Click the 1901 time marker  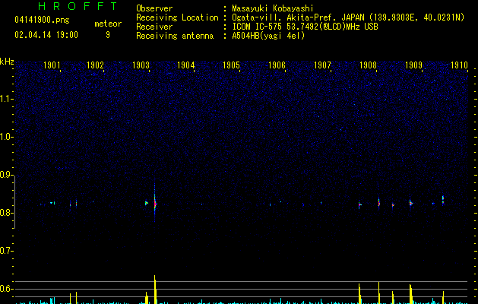pos(52,65)
